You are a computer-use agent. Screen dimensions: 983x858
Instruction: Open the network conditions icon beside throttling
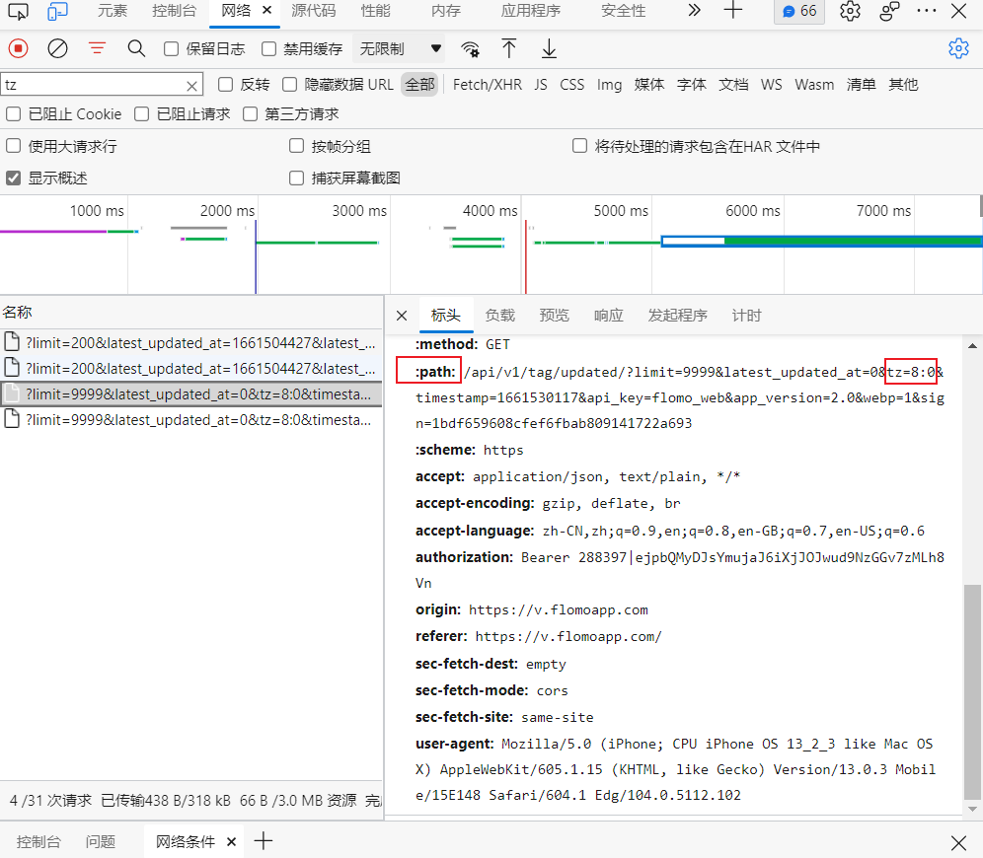point(470,47)
